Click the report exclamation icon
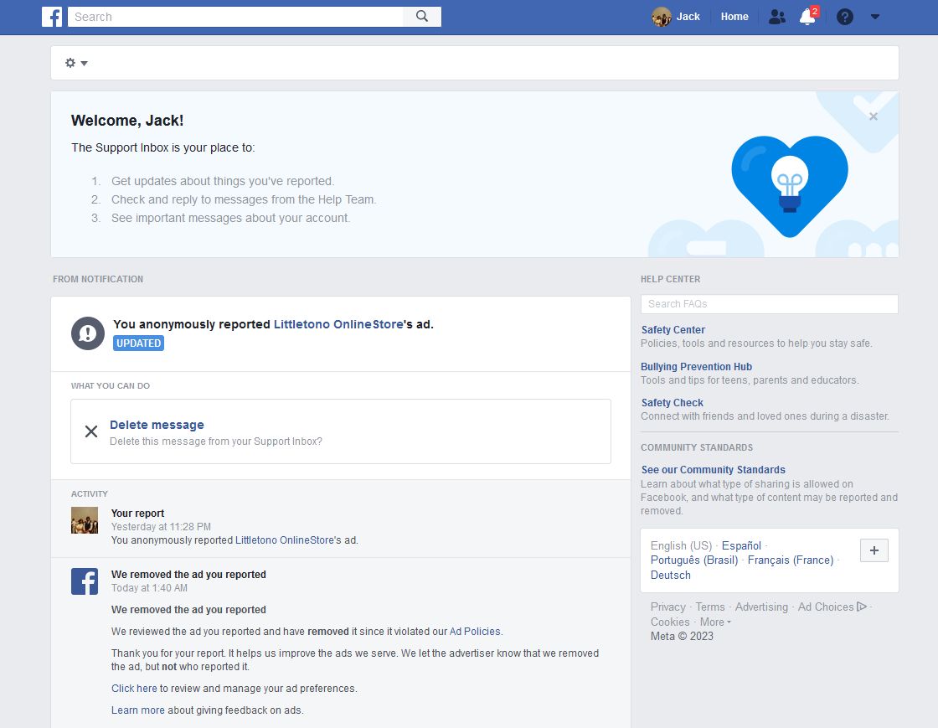The height and width of the screenshot is (728, 938). click(x=87, y=333)
